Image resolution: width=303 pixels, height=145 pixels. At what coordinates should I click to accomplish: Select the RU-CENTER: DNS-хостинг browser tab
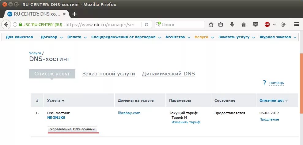point(37,14)
